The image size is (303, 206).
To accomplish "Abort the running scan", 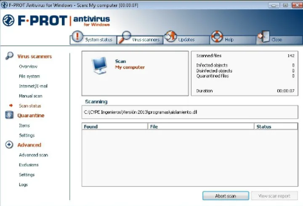I will 226,196.
